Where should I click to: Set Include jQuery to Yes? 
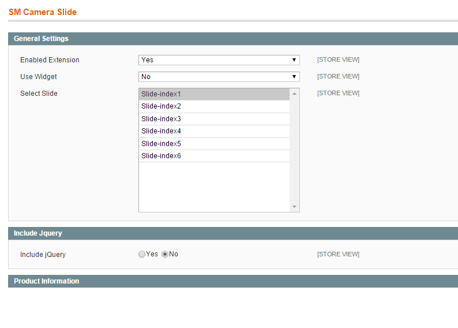(142, 254)
